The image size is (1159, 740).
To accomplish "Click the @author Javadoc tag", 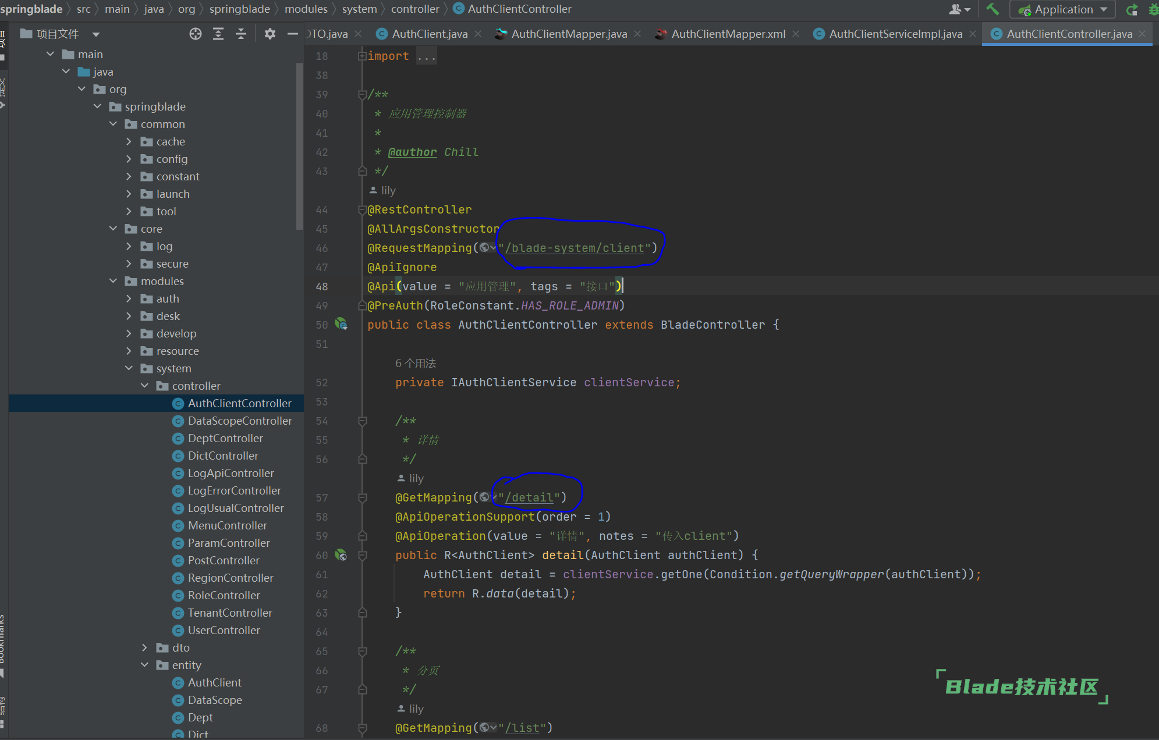I will click(412, 152).
